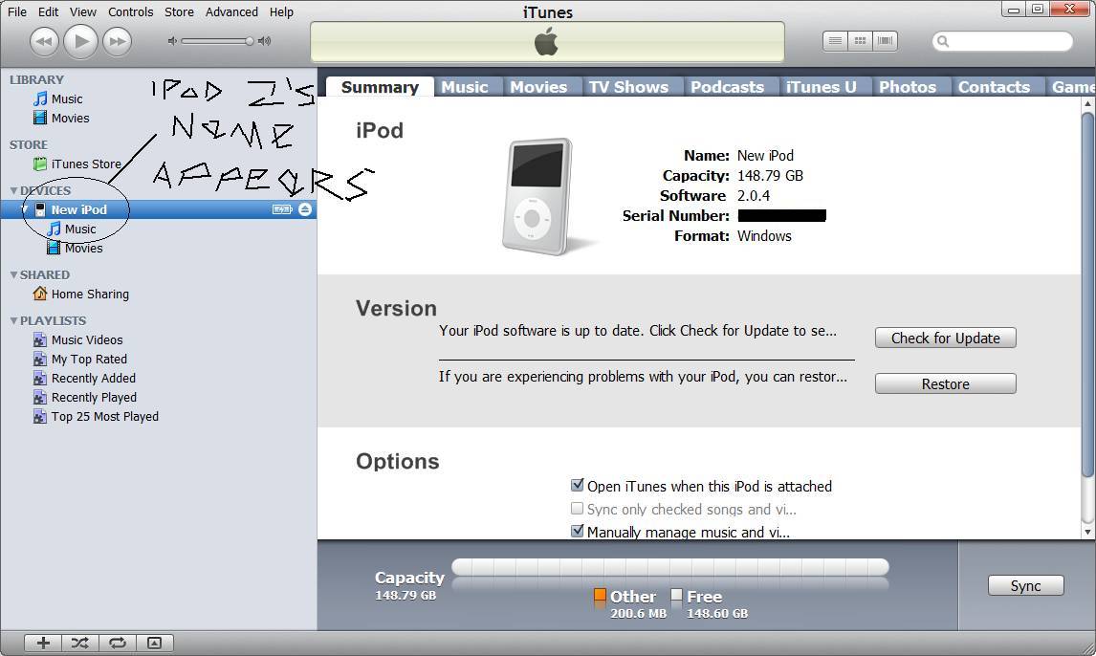
Task: Click the scrollbar down arrow
Action: click(x=1086, y=532)
